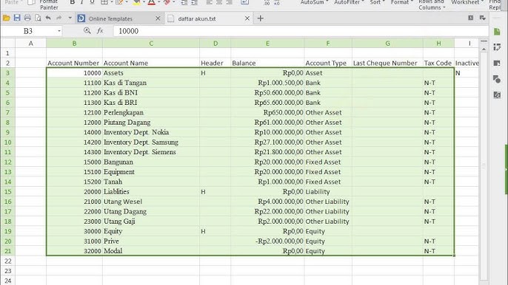Click the wrap text icon
508x285 pixels.
click(x=244, y=2)
